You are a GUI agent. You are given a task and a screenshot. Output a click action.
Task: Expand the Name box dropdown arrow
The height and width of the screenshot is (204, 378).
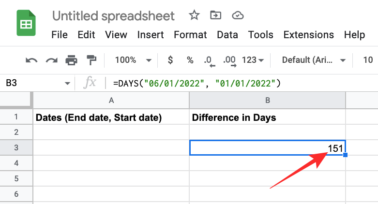point(67,84)
